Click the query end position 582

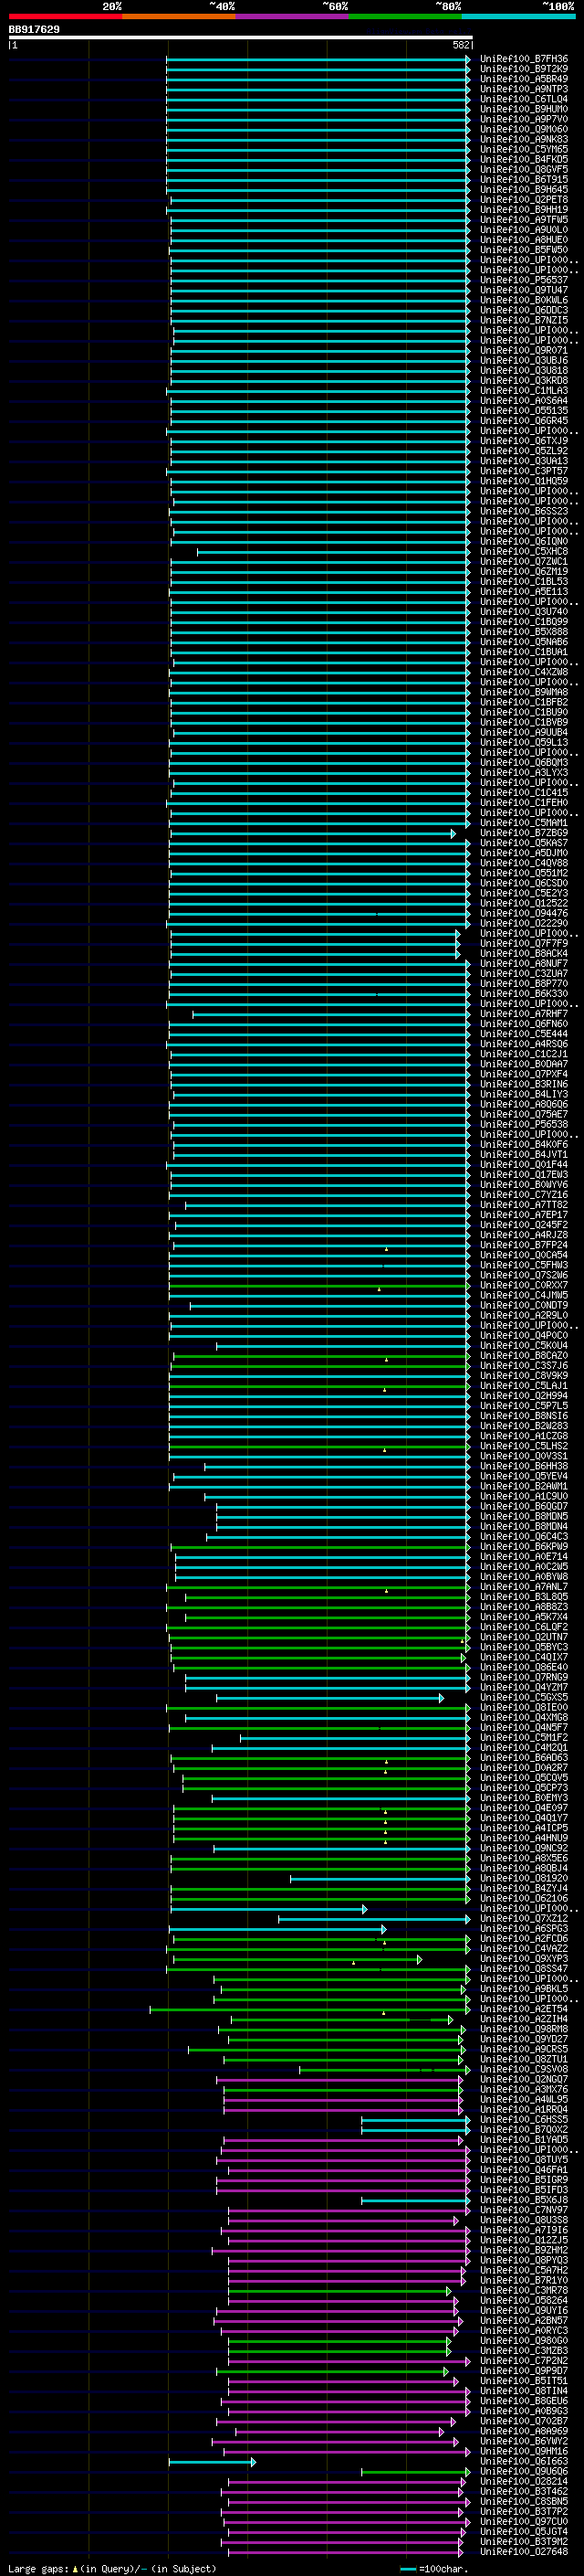(x=461, y=45)
